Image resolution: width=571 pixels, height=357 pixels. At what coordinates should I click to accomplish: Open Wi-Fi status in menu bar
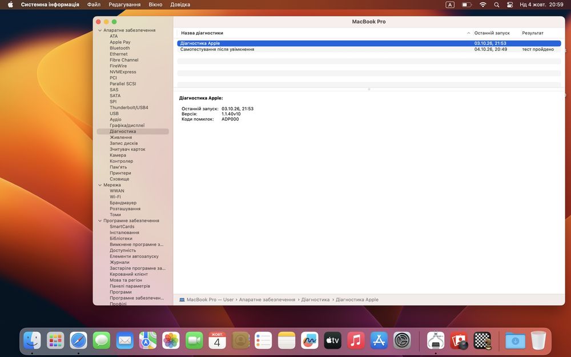(x=483, y=5)
